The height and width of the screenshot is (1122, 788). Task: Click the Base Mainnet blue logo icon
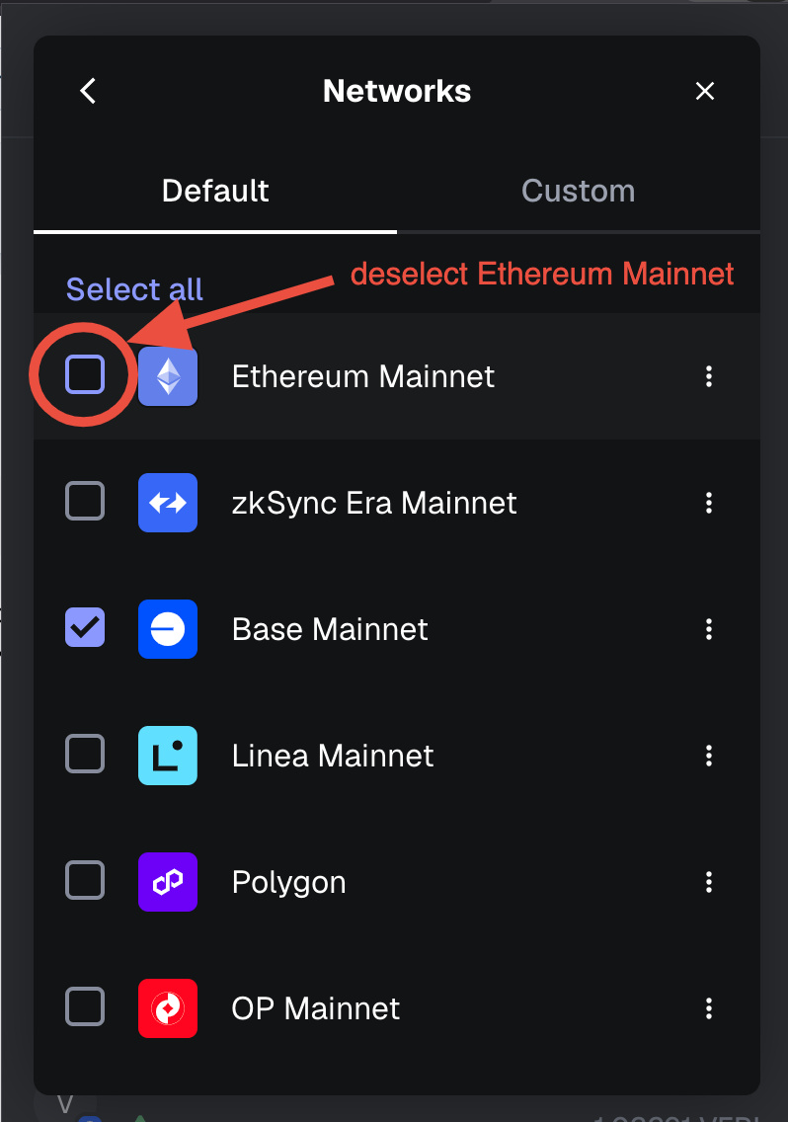point(168,629)
